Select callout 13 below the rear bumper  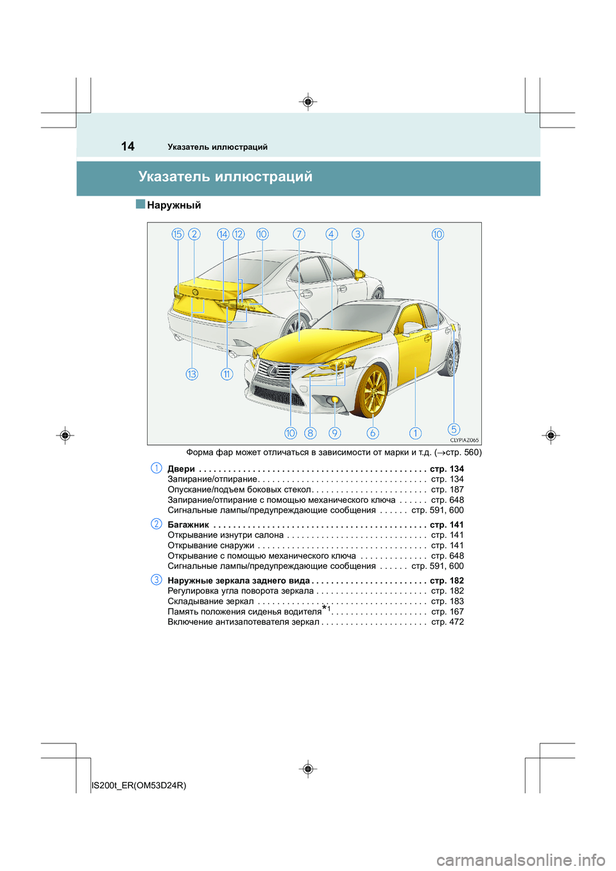pyautogui.click(x=192, y=374)
